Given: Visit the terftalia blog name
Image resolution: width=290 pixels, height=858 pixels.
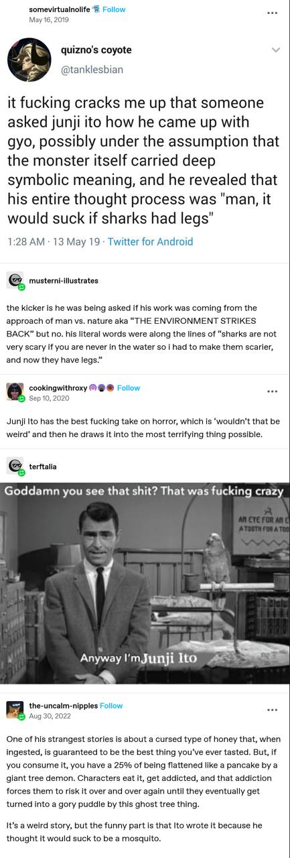Looking at the screenshot, I should pos(43,466).
